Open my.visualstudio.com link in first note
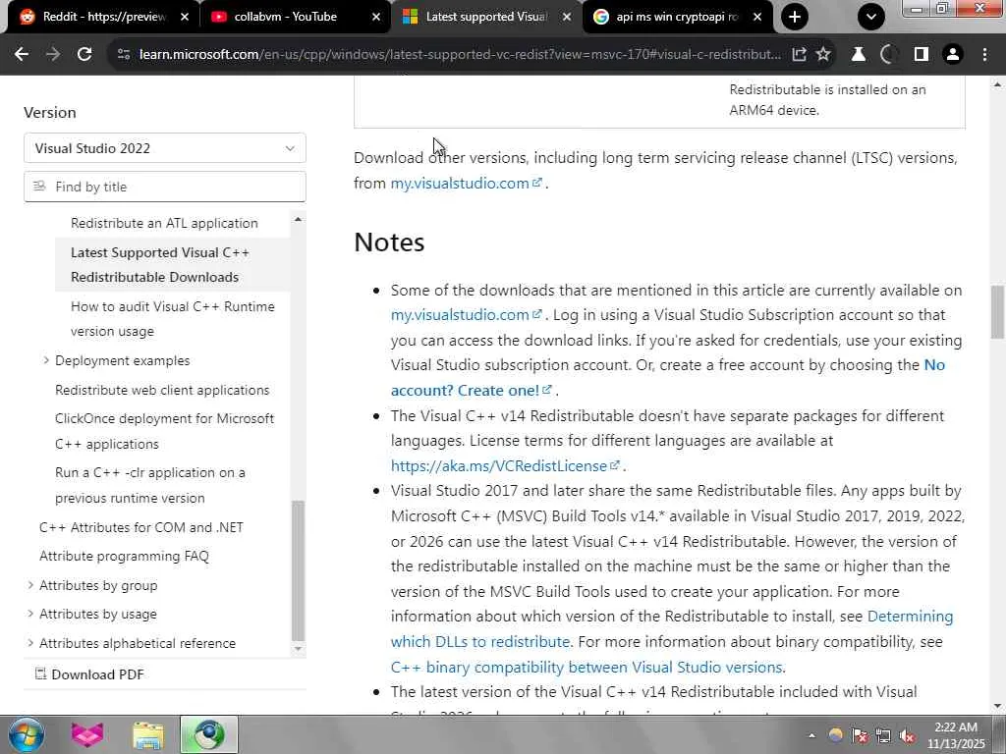 coord(467,315)
